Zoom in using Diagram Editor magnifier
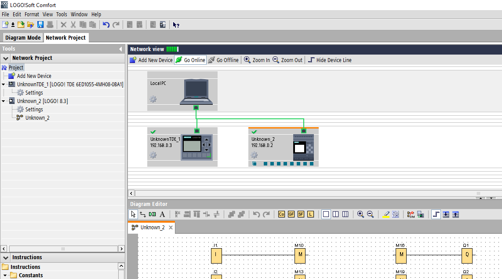Screen dimensions: 502x279 360,214
